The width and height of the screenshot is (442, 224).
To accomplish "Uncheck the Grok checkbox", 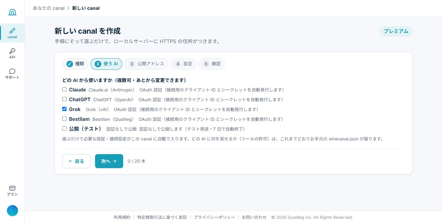I will (65, 109).
